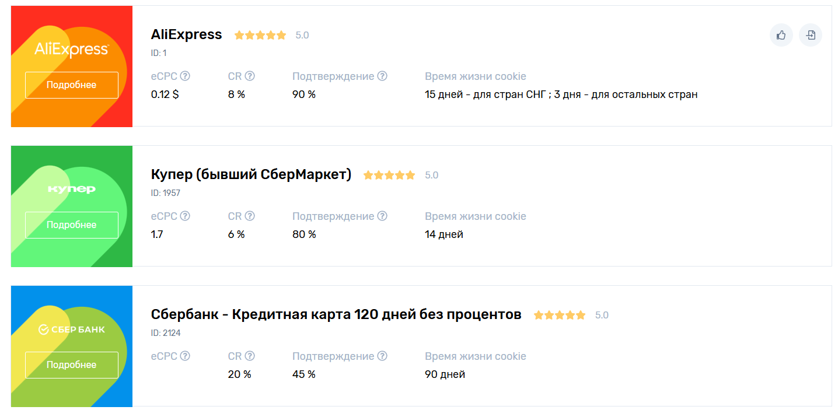Click eCPC help icon in Купер card

click(x=185, y=216)
